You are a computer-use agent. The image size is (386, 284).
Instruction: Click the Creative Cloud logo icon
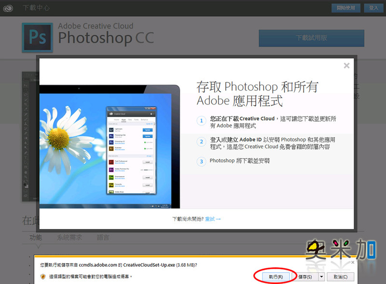[8, 8]
